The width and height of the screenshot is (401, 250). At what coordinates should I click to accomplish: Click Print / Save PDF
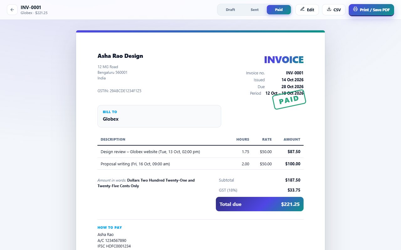371,10
